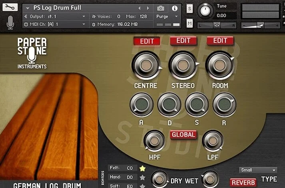Click the Sustain (S) knob
The width and height of the screenshot is (285, 188).
197,104
